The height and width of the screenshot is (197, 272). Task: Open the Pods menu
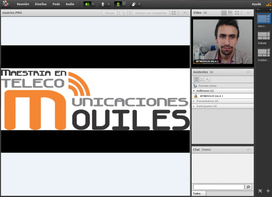pos(56,4)
